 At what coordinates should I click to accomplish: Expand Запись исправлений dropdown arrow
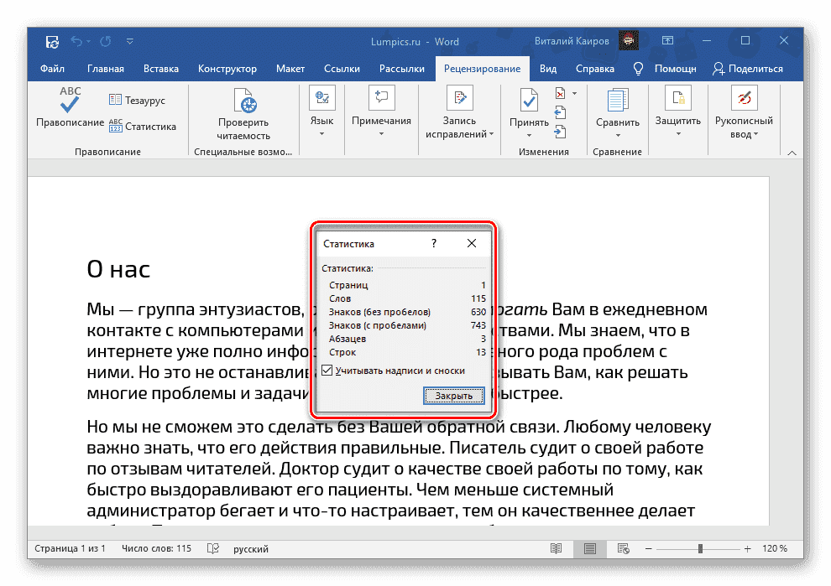pyautogui.click(x=491, y=134)
